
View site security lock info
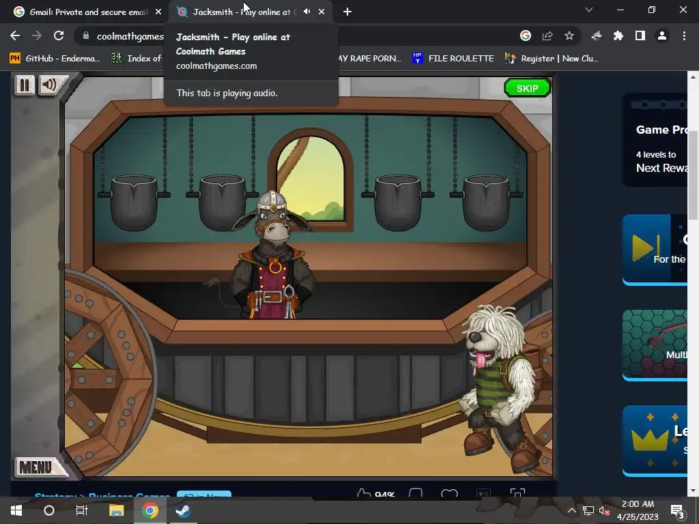pyautogui.click(x=86, y=35)
